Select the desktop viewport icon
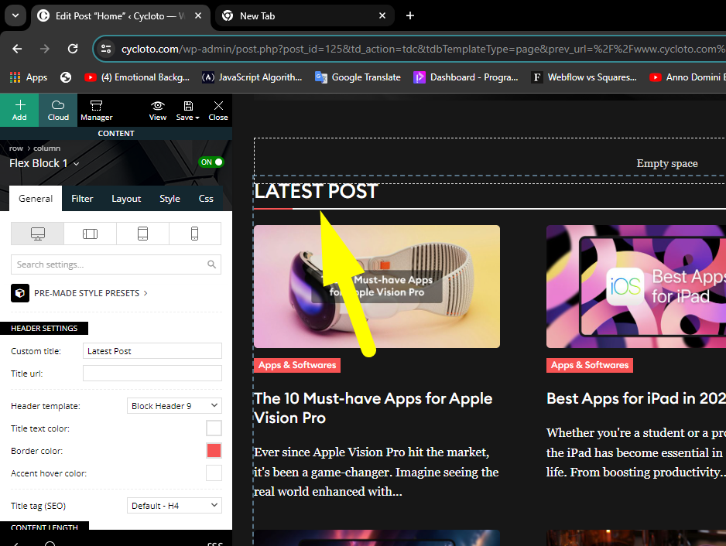Screen dimensions: 726x546 click(x=37, y=234)
